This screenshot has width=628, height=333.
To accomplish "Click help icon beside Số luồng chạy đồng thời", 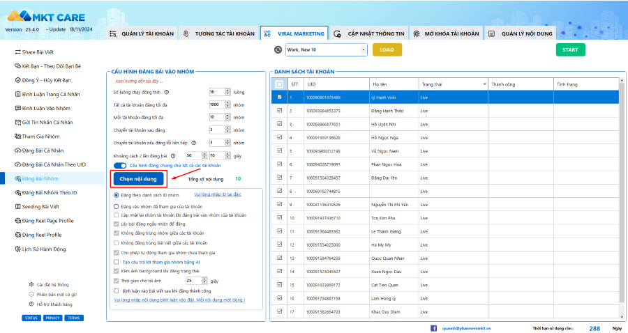I will click(x=167, y=92).
